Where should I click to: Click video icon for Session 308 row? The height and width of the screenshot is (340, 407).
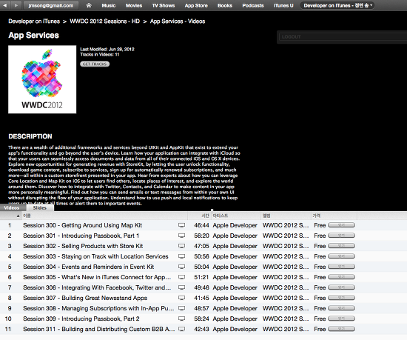coord(182,308)
